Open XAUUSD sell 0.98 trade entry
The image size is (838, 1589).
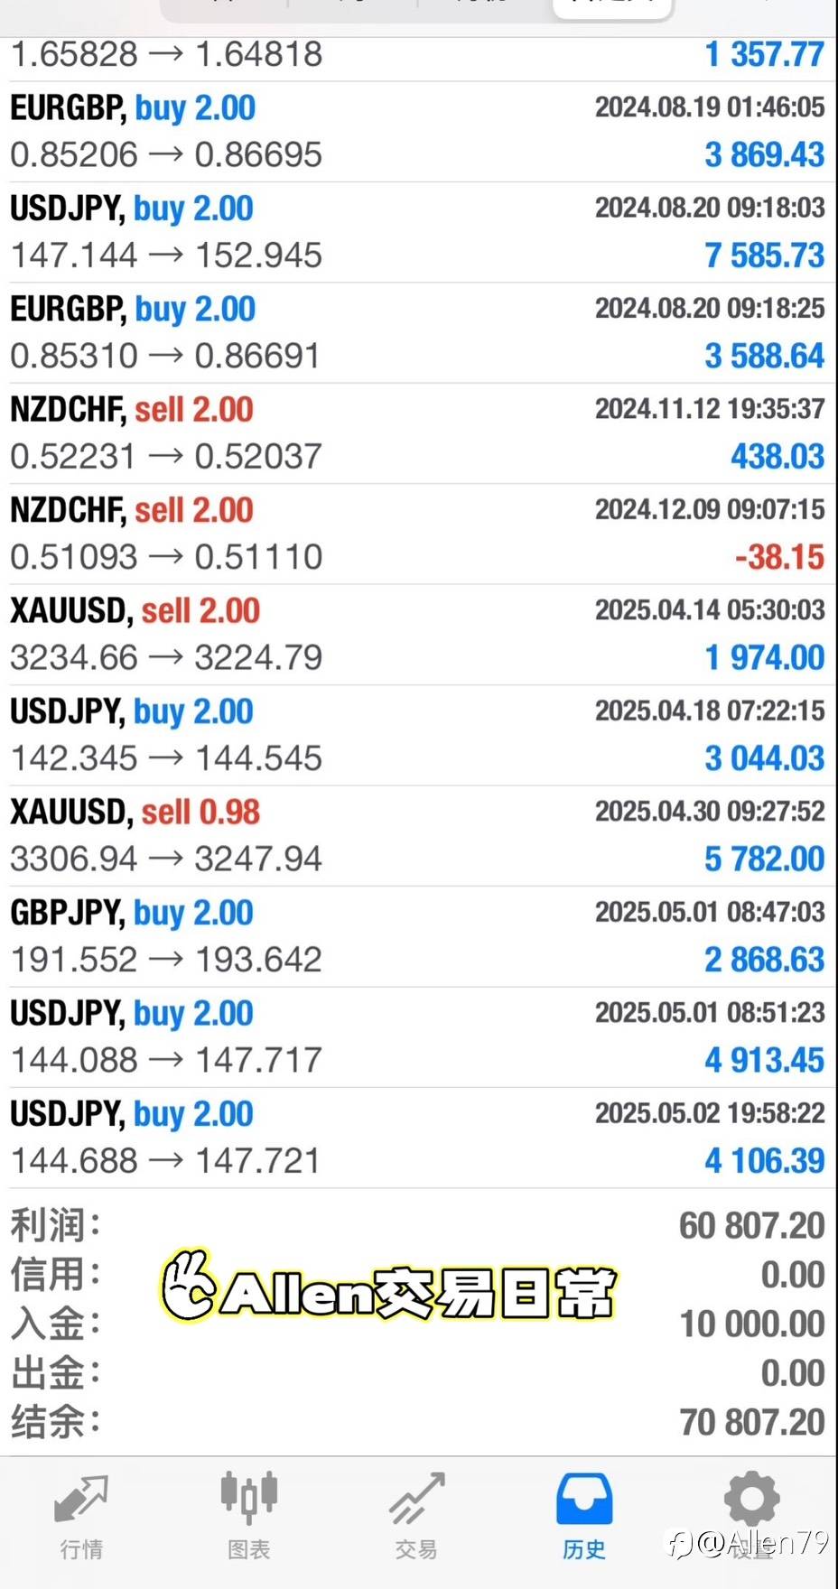(x=417, y=835)
